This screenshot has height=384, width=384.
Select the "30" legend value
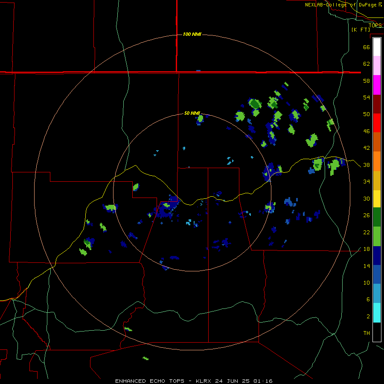pyautogui.click(x=367, y=198)
